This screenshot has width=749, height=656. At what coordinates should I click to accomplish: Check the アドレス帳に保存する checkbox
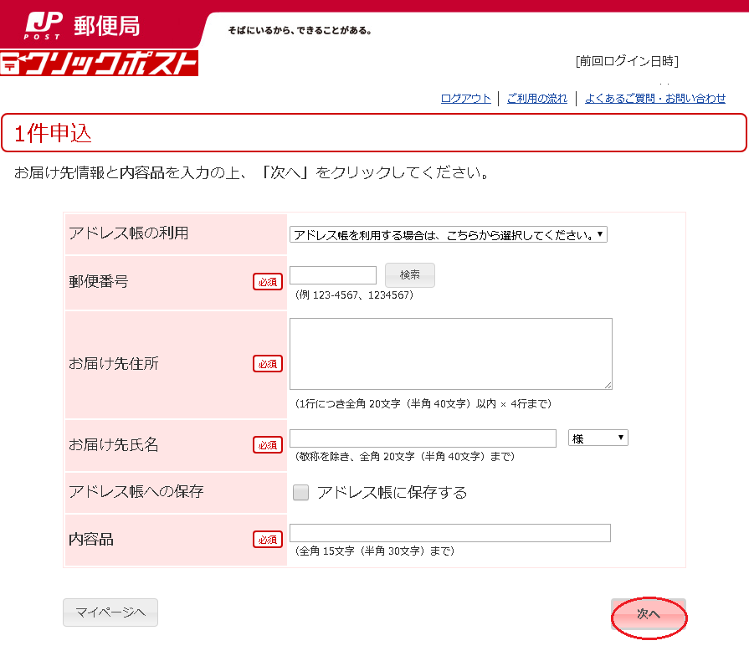tap(300, 493)
